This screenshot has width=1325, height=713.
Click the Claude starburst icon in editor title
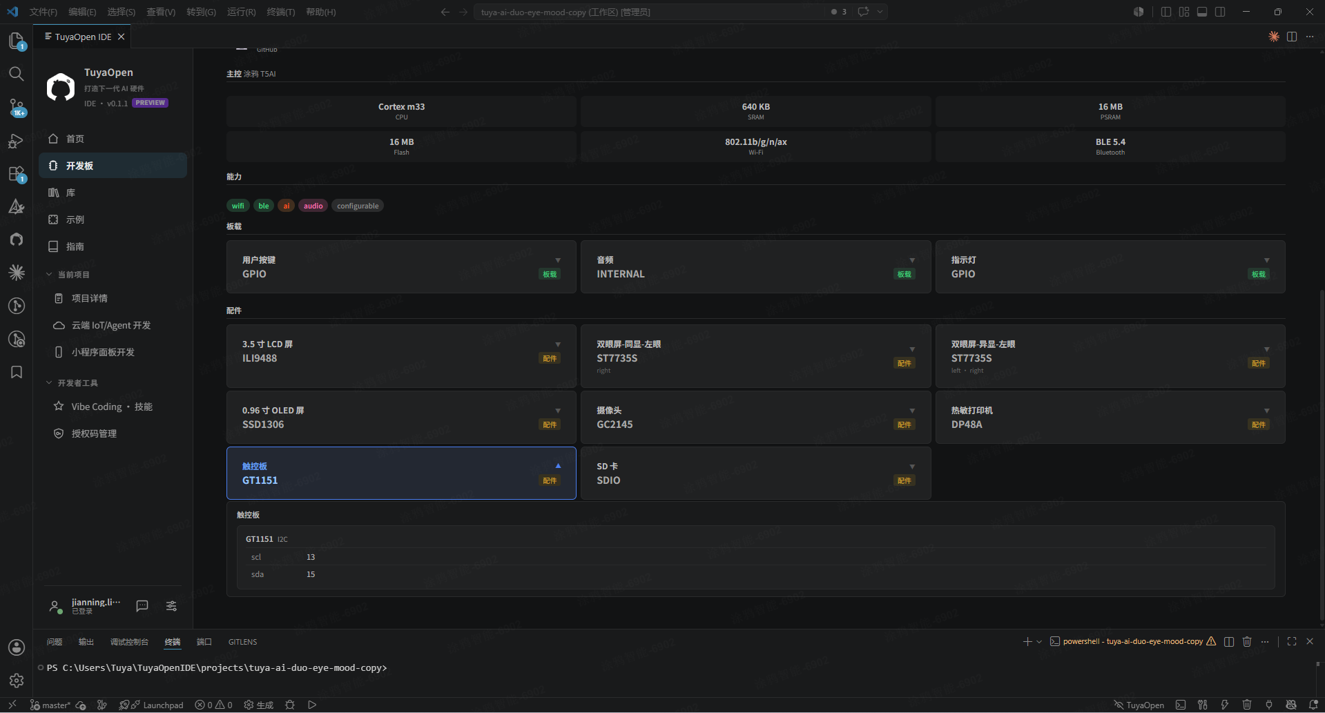point(1274,37)
